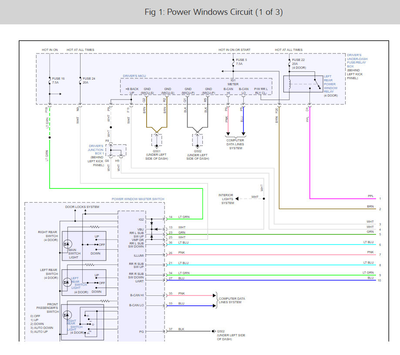Click the relay coil symbol in the window relay
The height and width of the screenshot is (355, 400).
289,84
